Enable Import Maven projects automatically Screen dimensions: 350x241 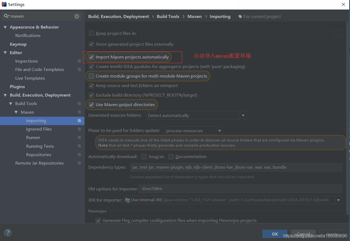[x=91, y=57]
